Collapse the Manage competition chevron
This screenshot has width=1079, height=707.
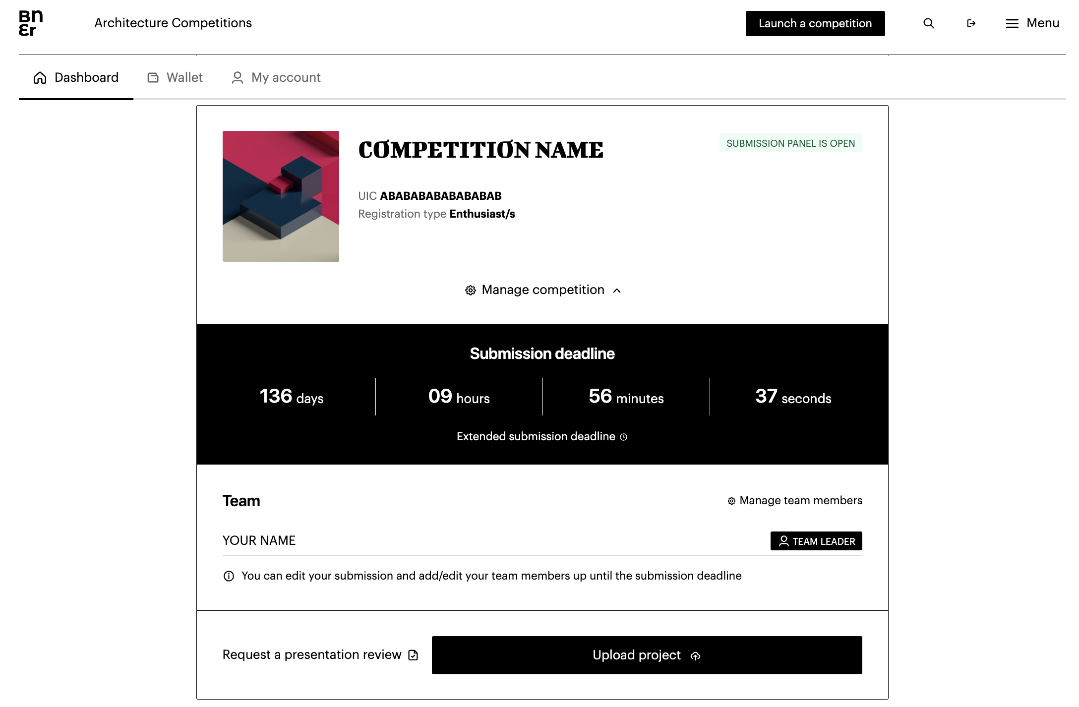coord(617,291)
